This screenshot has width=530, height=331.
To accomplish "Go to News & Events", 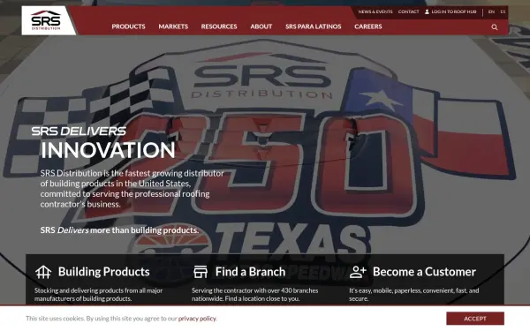I will (x=375, y=11).
